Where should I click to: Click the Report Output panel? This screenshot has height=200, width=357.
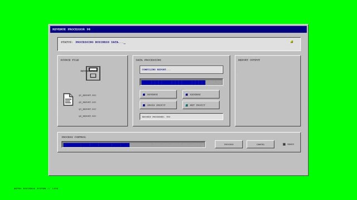[x=268, y=91]
